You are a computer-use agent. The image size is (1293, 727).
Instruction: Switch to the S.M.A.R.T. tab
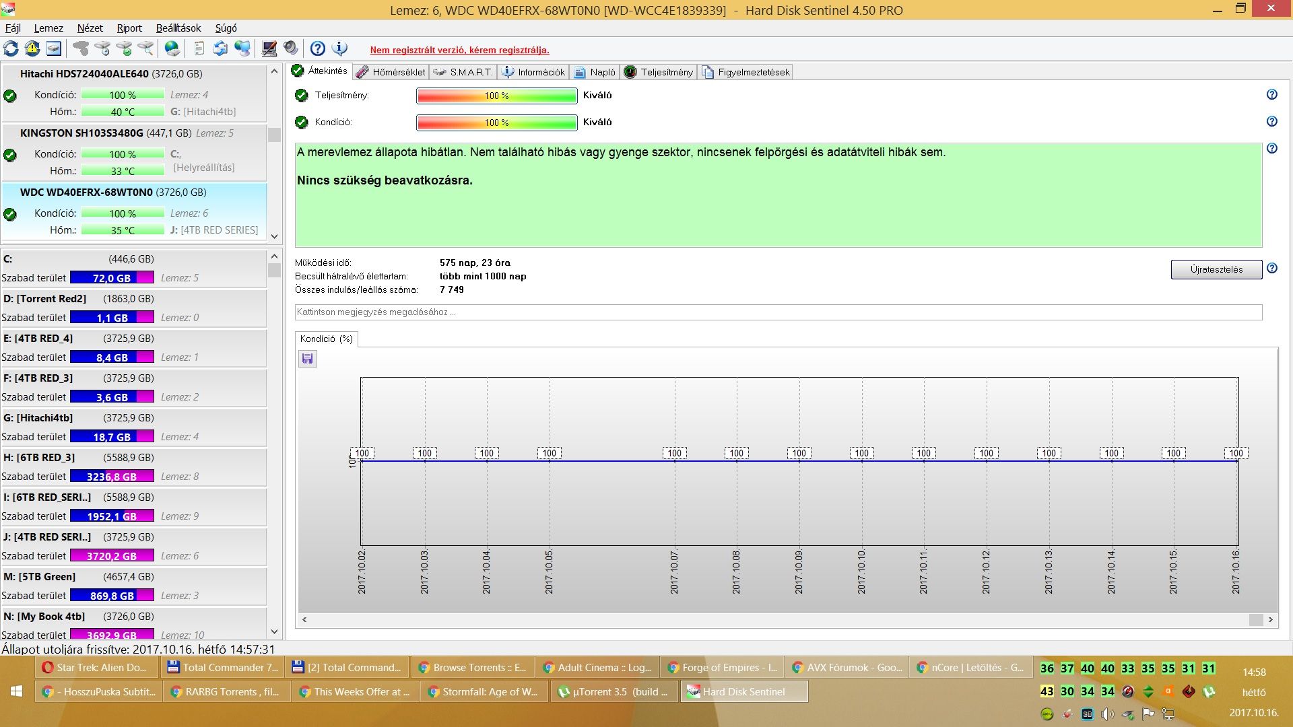tap(463, 72)
